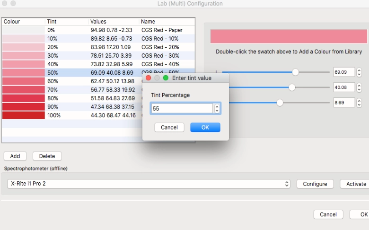Cancel the Enter tint value dialog

(169, 128)
